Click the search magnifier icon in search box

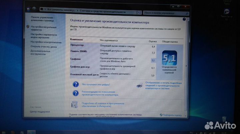187,14
